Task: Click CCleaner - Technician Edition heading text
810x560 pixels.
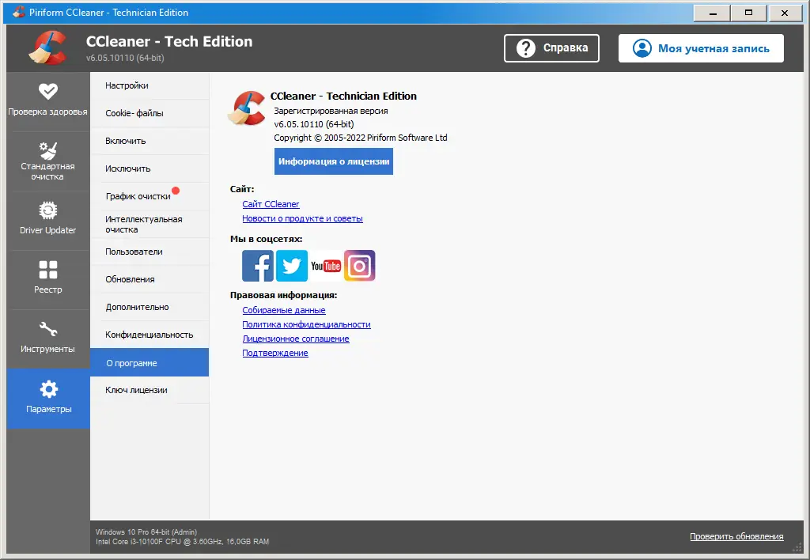Action: click(x=343, y=96)
